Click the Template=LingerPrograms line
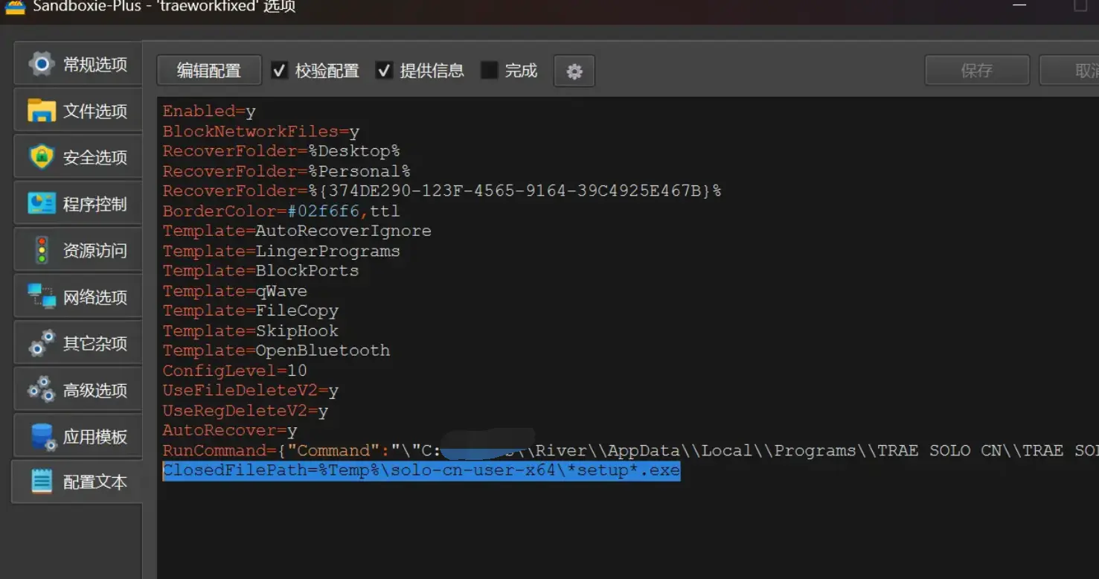1099x579 pixels. [281, 251]
